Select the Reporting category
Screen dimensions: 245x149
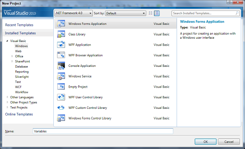click(22, 72)
